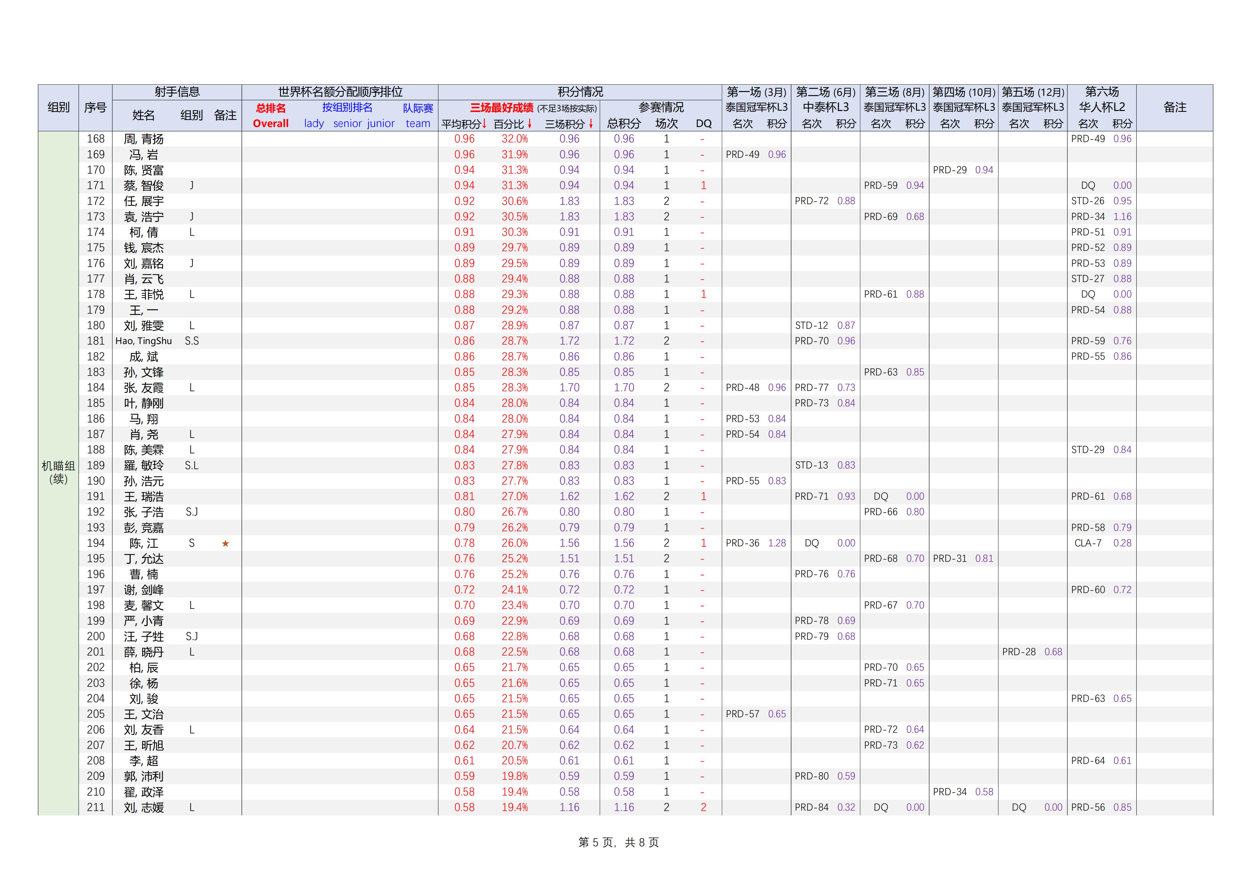Click STD-26 rank in row 172
This screenshot has height=876, width=1239.
(1088, 201)
